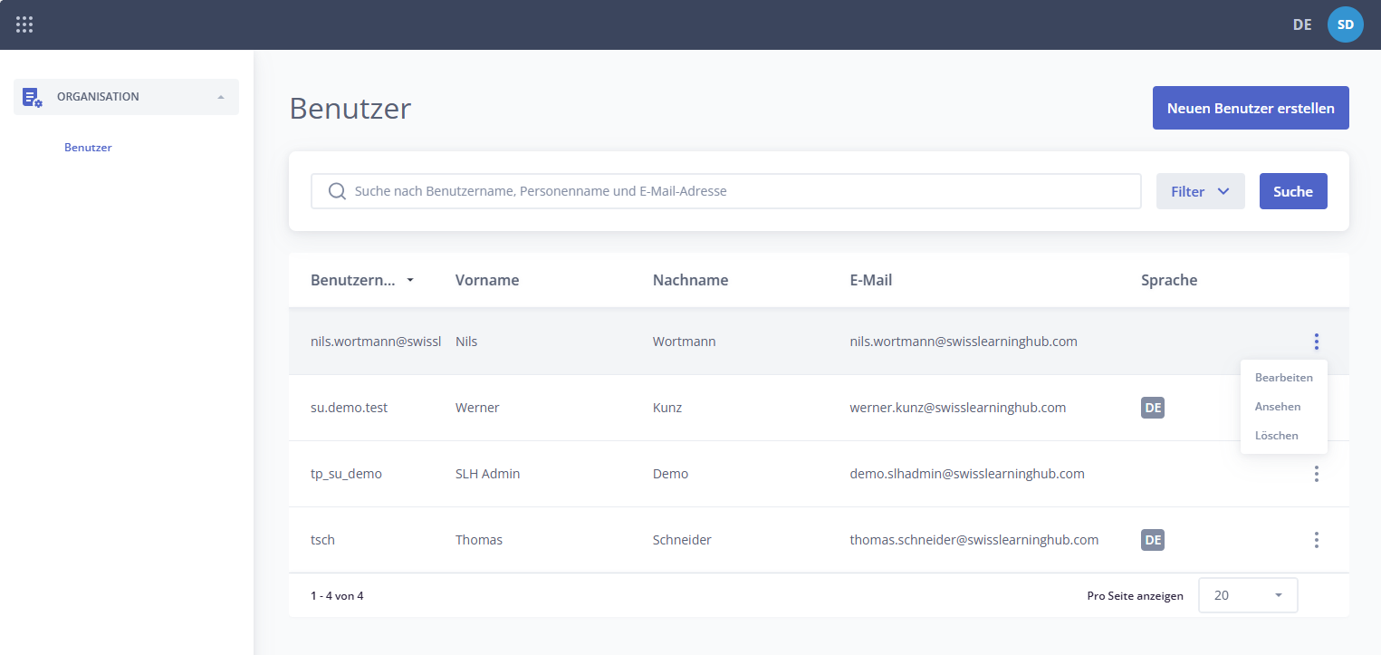1381x655 pixels.
Task: Open the Filter dropdown
Action: (1200, 191)
